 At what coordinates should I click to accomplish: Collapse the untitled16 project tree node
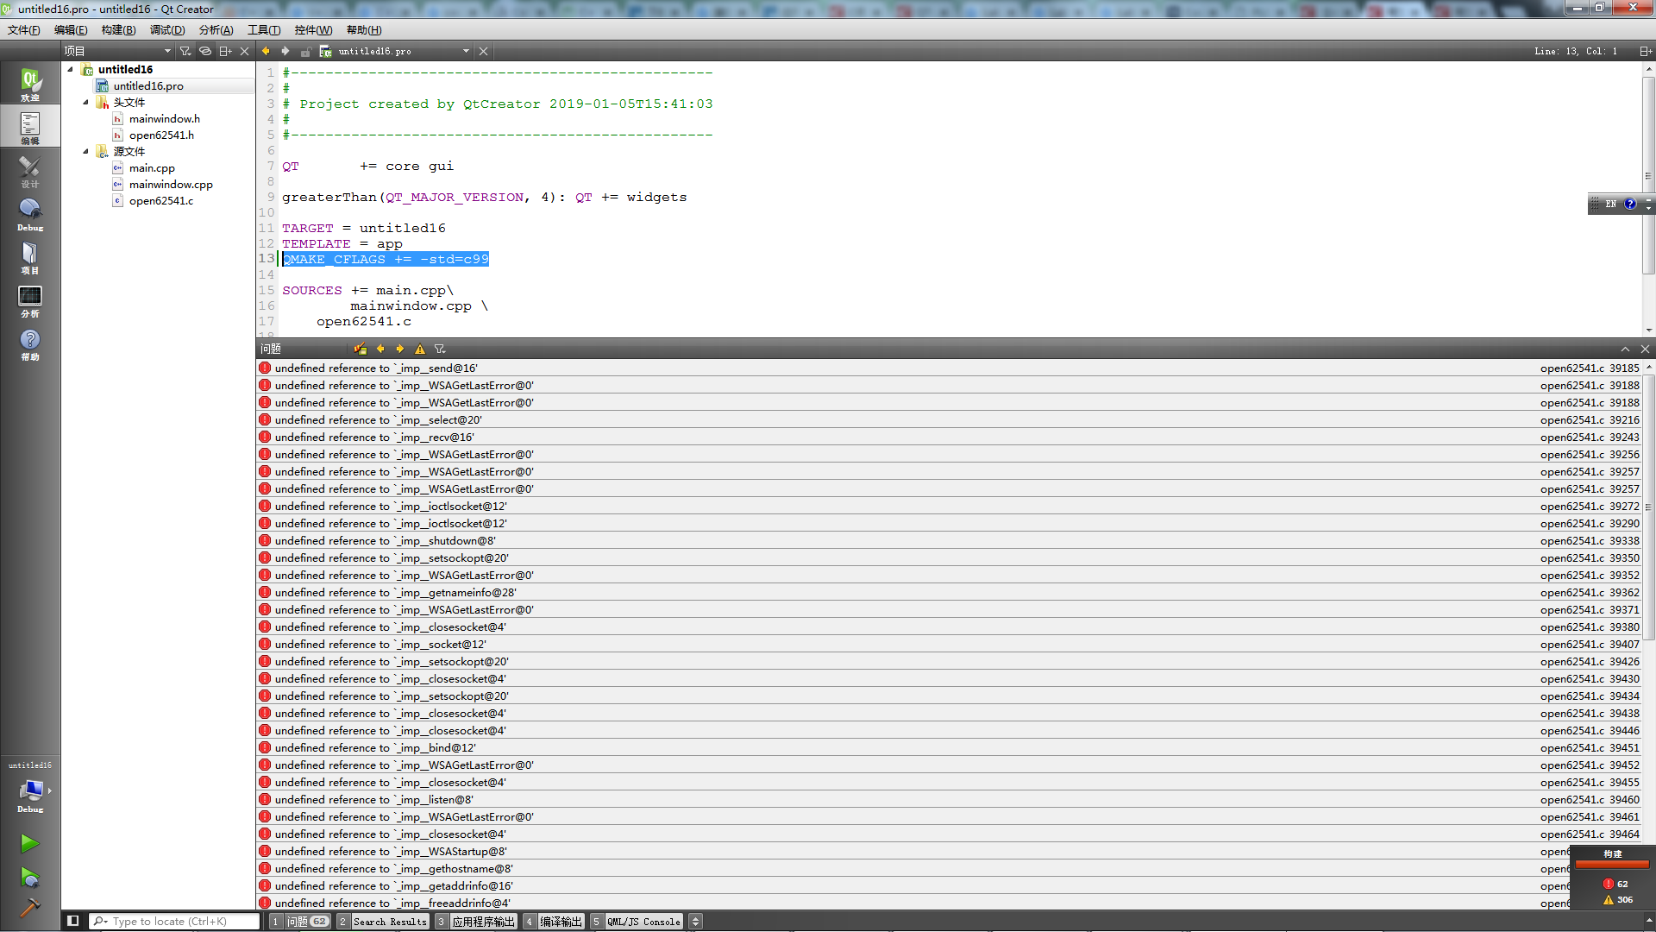click(71, 69)
